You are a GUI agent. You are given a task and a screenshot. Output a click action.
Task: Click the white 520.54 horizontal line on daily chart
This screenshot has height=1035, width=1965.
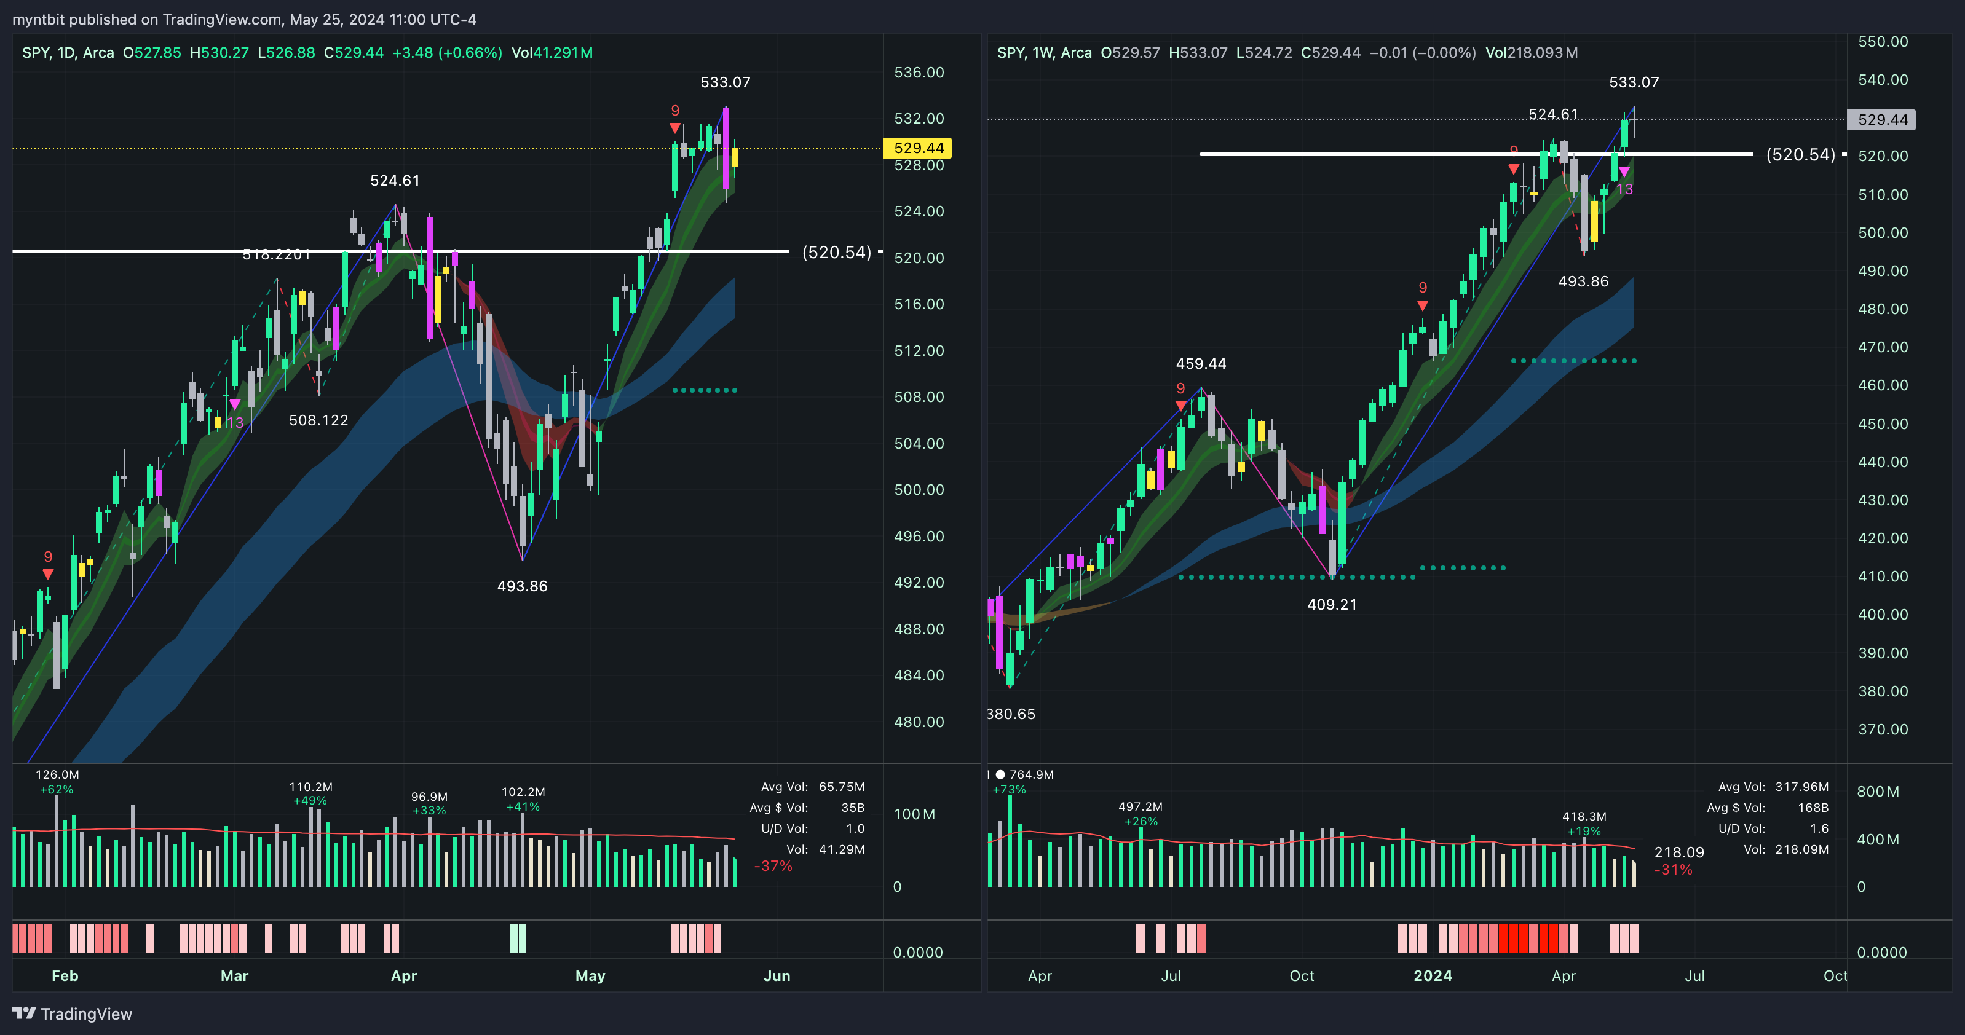pos(400,251)
